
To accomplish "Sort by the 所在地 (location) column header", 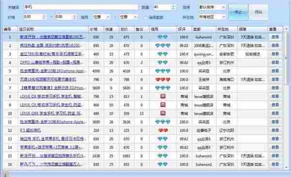I will [226, 29].
